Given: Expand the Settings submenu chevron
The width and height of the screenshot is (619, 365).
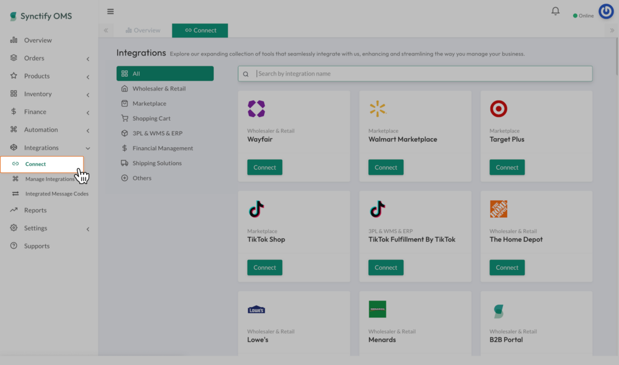Looking at the screenshot, I should [88, 229].
